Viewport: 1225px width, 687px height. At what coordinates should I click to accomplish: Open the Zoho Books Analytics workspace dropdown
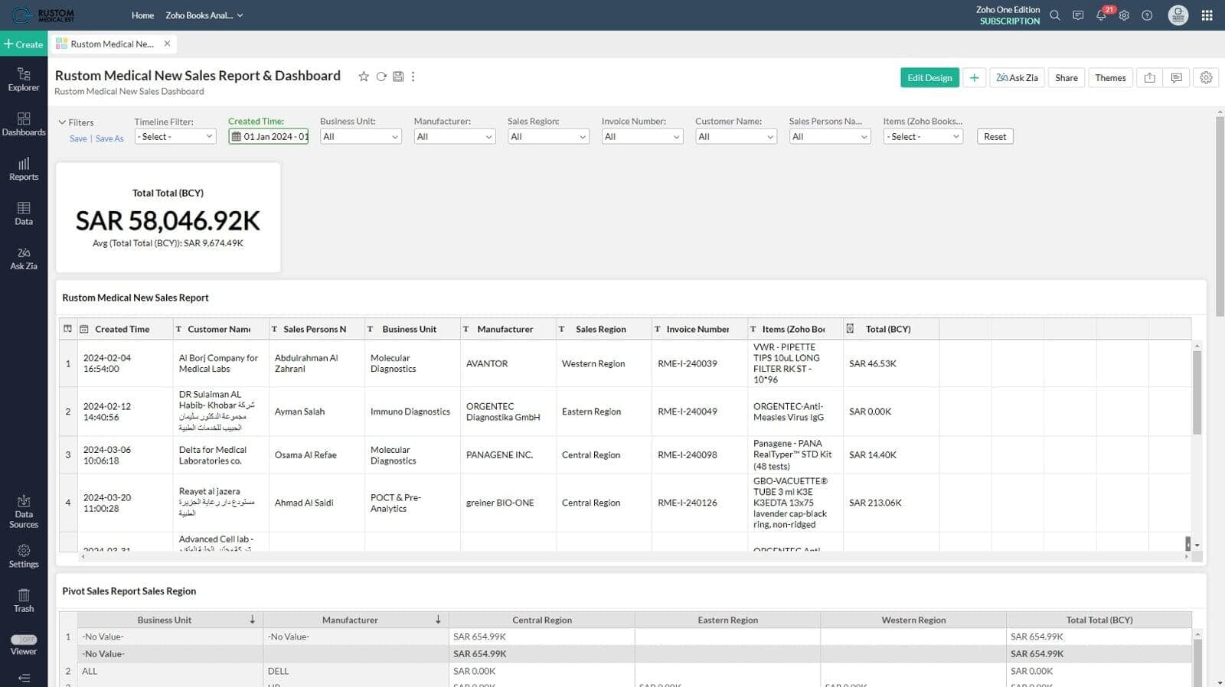[x=204, y=15]
